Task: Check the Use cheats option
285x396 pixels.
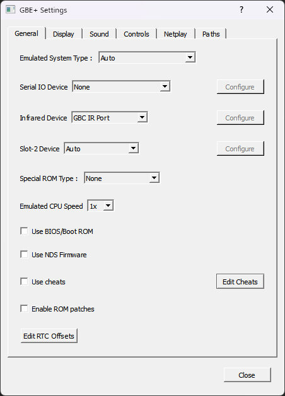Action: [x=24, y=281]
